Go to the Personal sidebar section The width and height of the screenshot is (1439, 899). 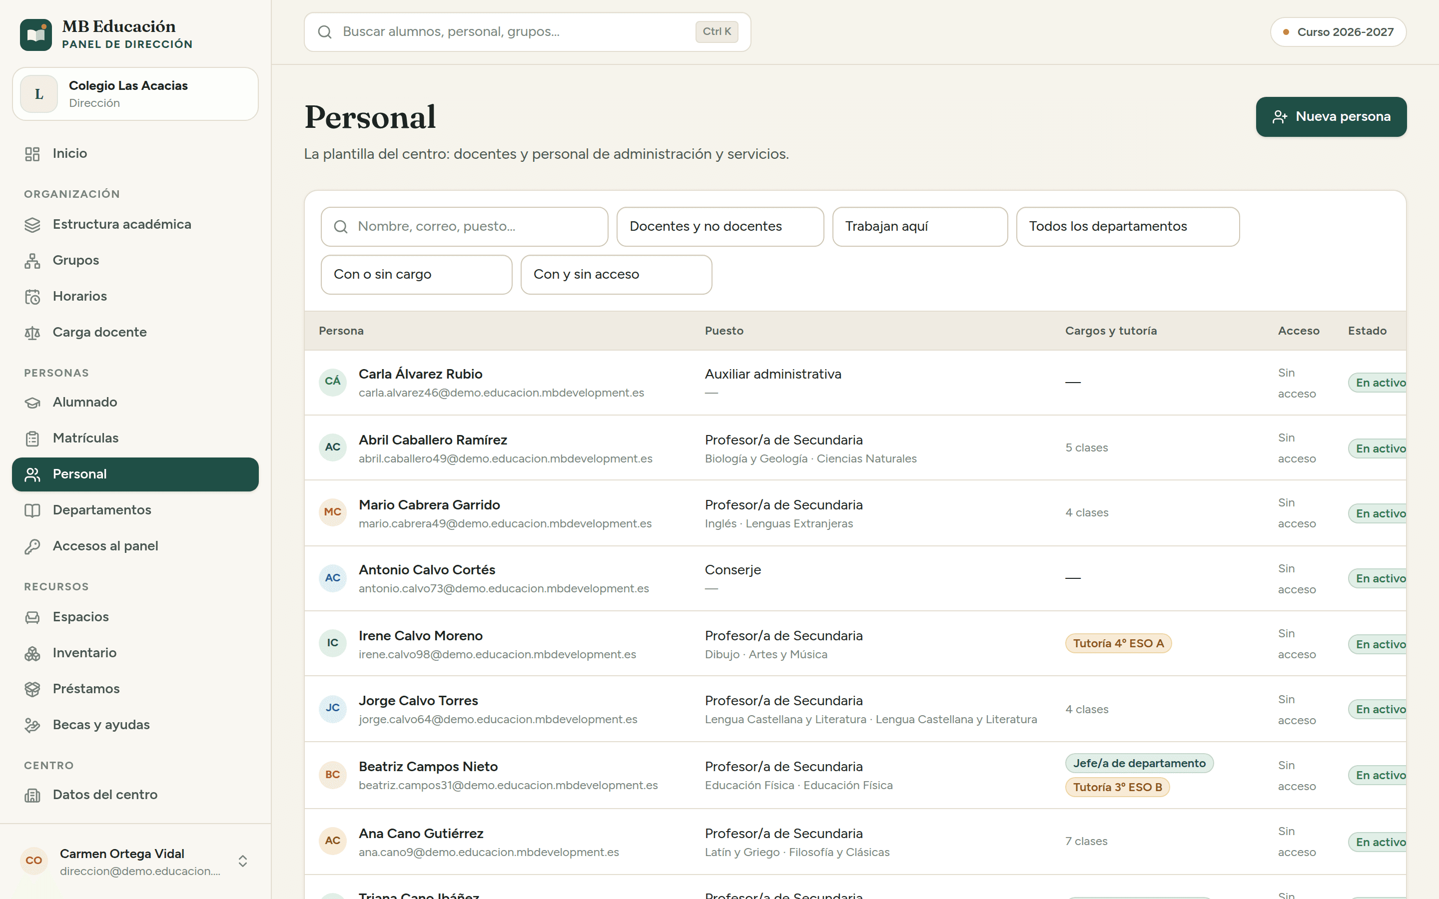point(135,474)
